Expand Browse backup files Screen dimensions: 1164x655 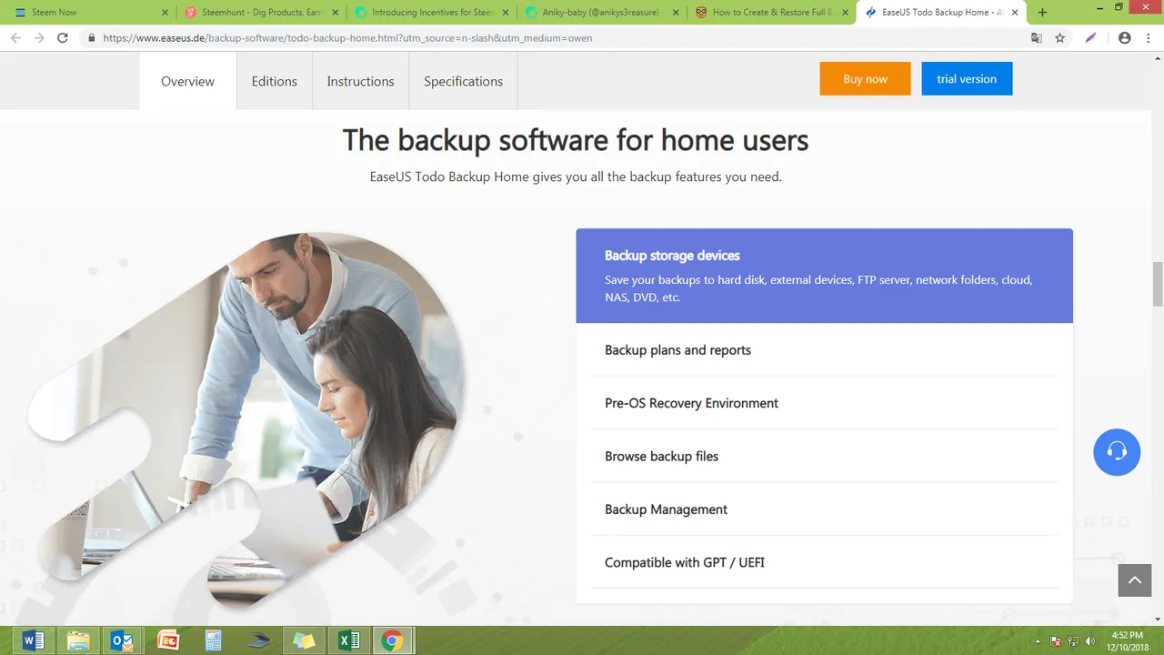tap(824, 457)
